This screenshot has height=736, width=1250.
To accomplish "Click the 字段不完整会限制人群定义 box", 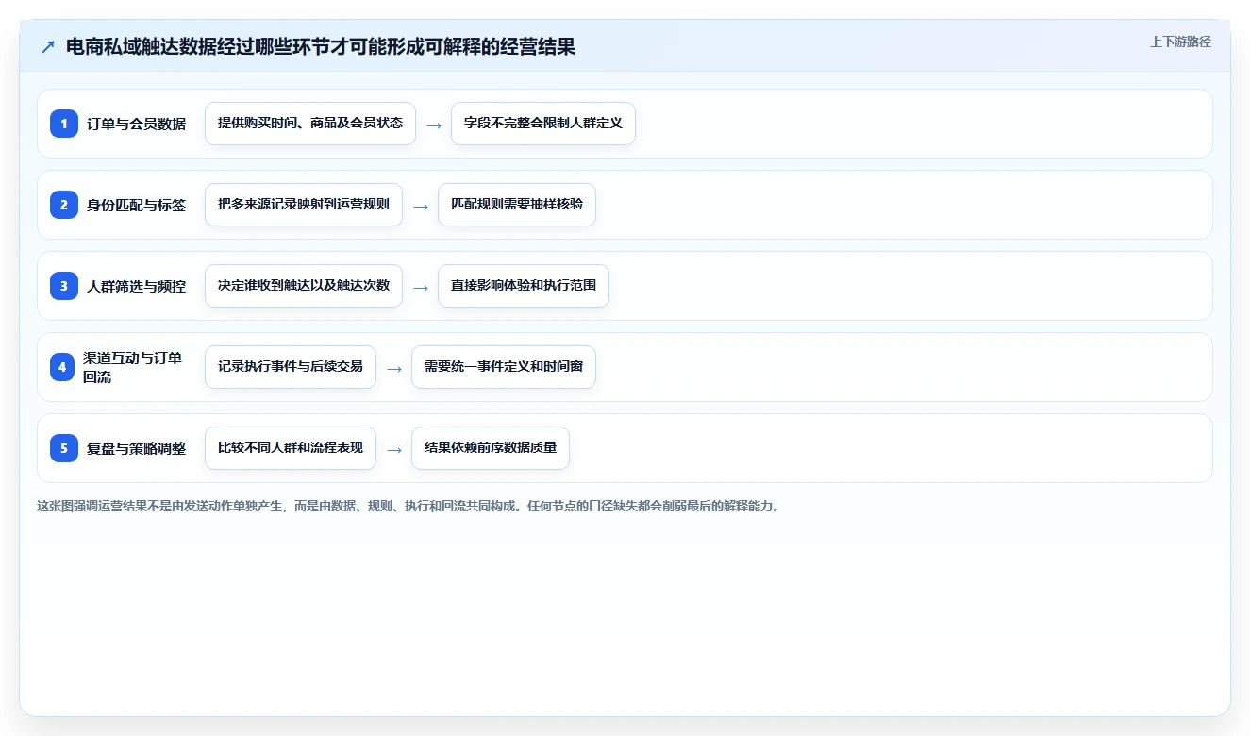I will pyautogui.click(x=543, y=124).
